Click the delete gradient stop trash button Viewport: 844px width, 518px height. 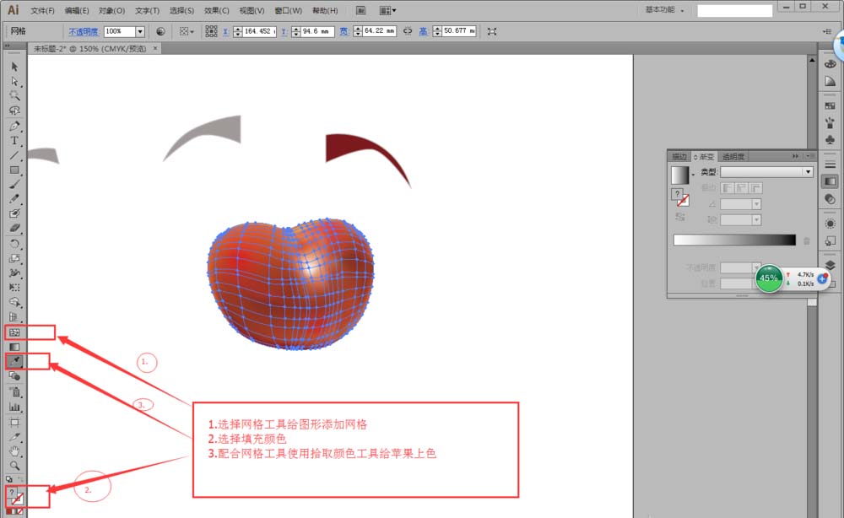pyautogui.click(x=807, y=241)
